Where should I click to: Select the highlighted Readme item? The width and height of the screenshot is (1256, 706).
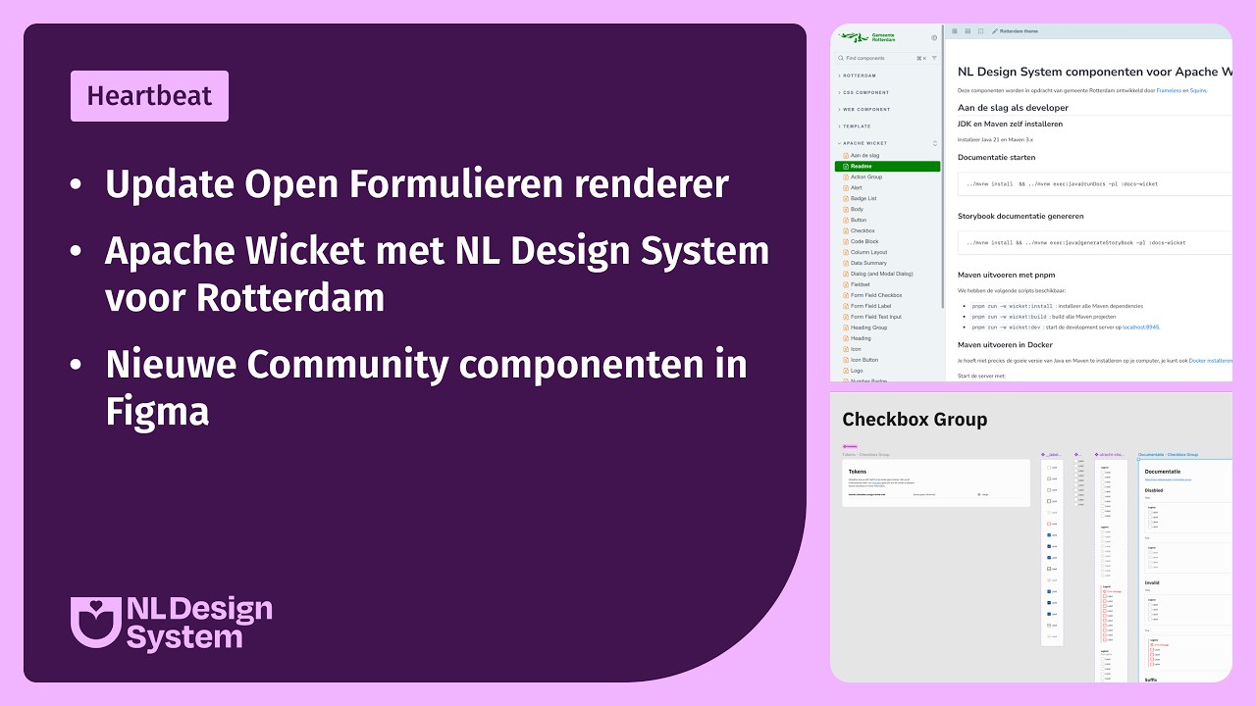(x=887, y=166)
